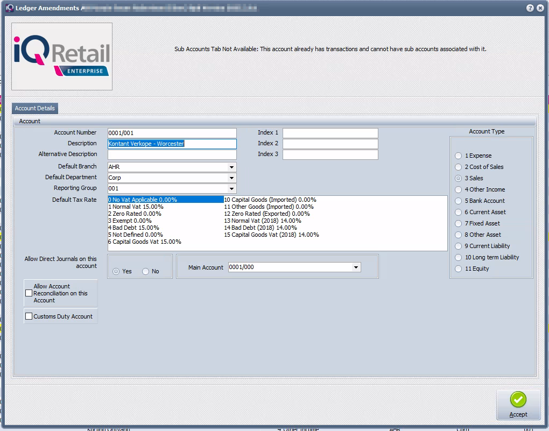Click the help question mark icon
The image size is (549, 431).
point(530,8)
